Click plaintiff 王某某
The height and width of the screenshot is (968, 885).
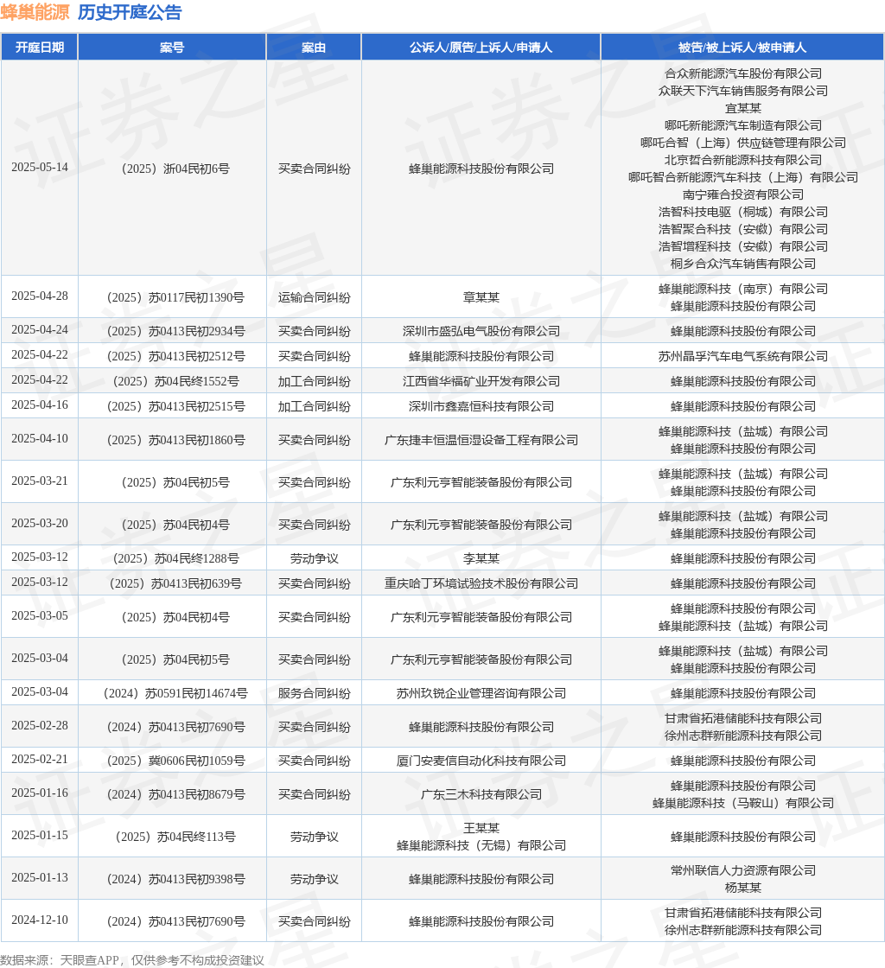pyautogui.click(x=481, y=828)
